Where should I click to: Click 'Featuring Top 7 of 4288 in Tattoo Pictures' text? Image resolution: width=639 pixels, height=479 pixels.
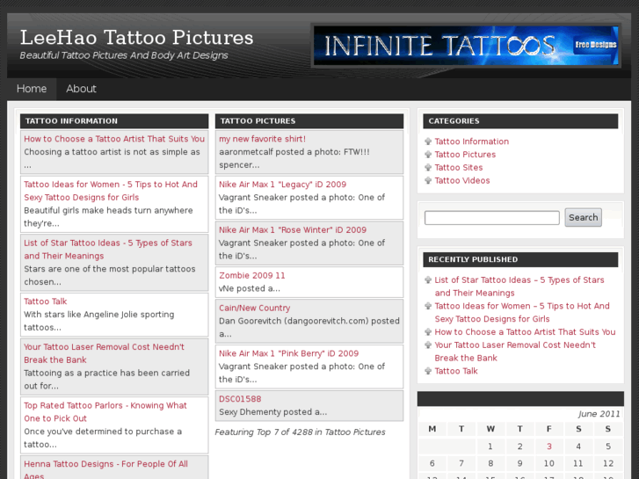pos(300,432)
